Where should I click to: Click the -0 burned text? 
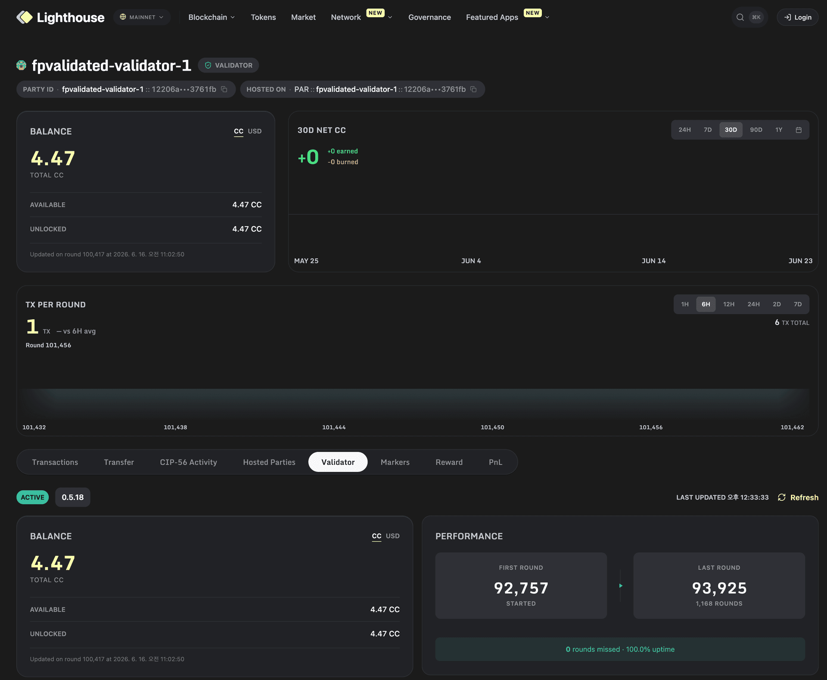point(343,162)
